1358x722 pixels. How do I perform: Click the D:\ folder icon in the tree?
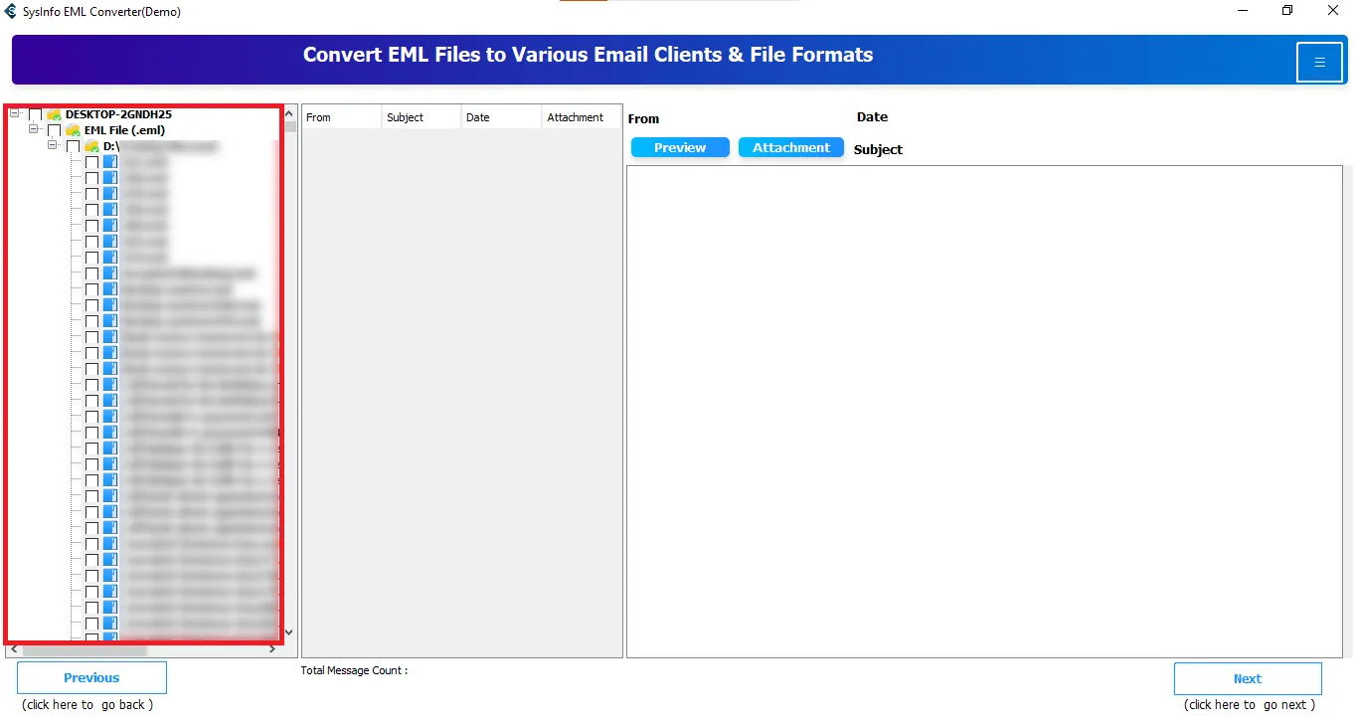click(x=91, y=146)
